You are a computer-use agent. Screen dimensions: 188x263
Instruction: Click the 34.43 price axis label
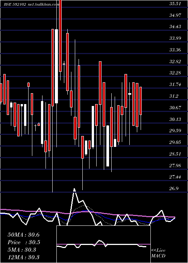click(x=175, y=27)
